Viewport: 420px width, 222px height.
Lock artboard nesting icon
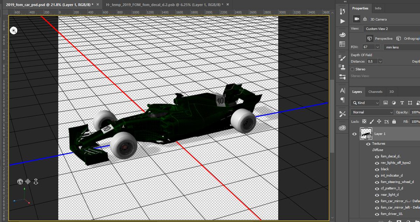387,122
